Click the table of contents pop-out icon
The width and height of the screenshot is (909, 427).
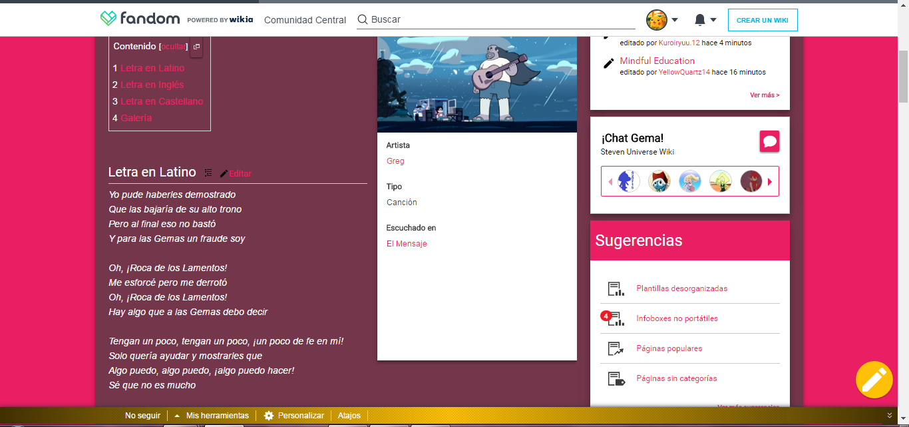coord(196,47)
